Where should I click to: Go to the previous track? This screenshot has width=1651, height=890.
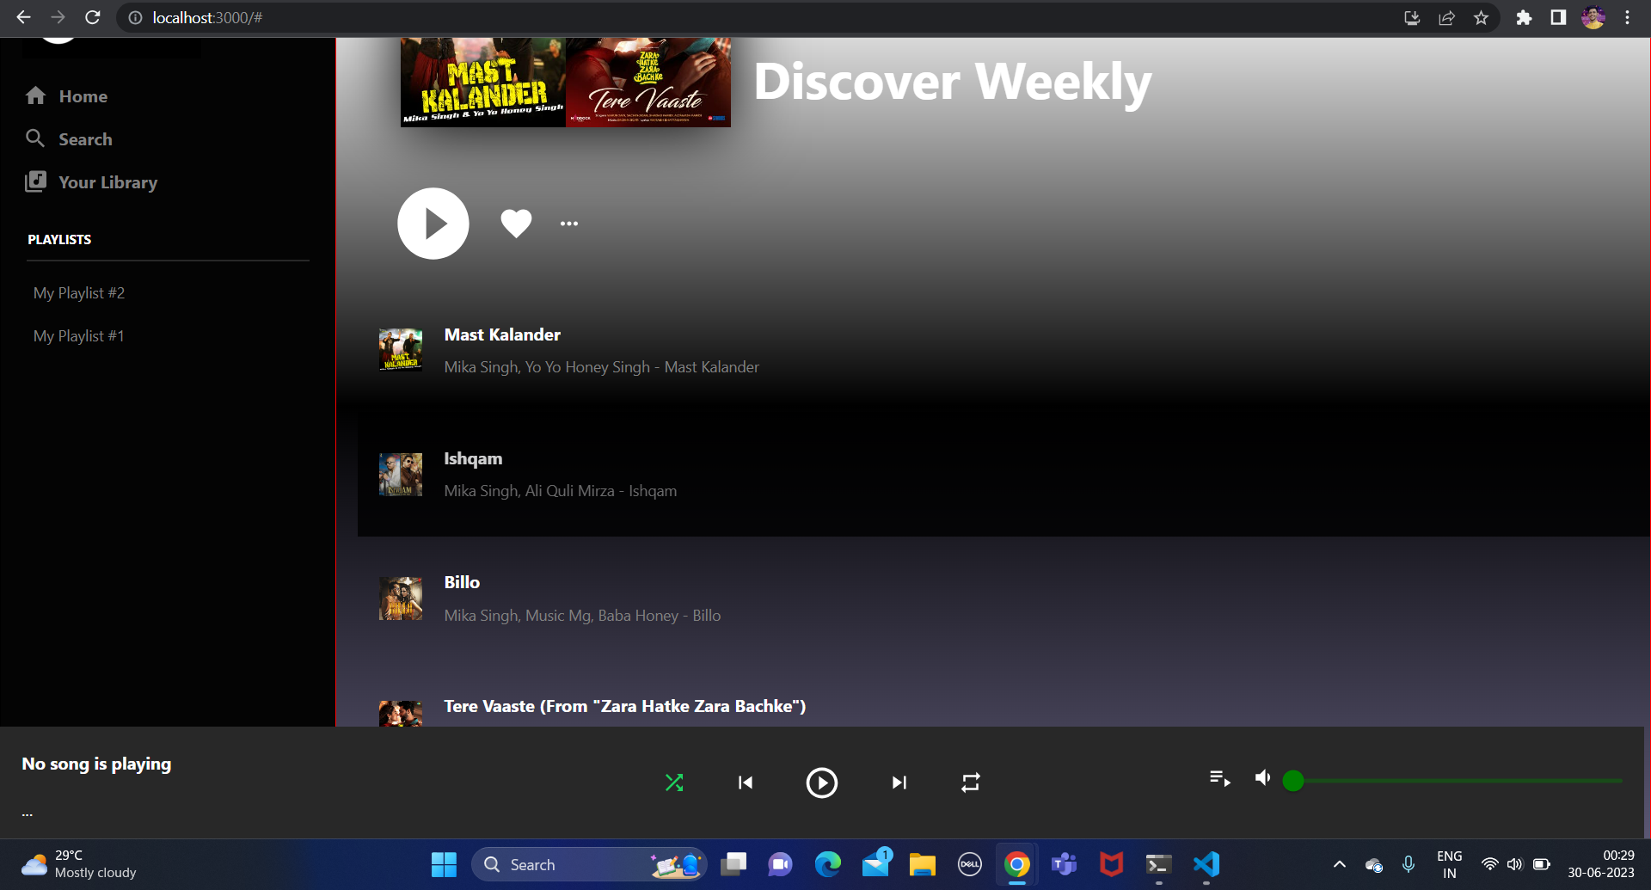746,782
